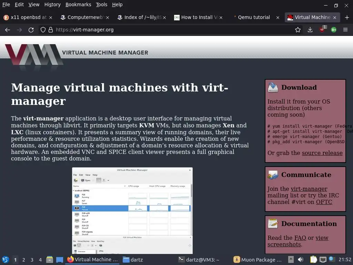353x265 pixels.
Task: Close the Computernewb tab
Action: point(108,18)
